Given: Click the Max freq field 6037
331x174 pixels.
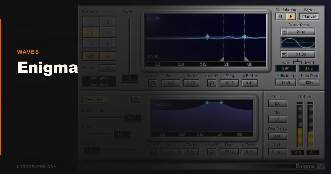Looking at the screenshot, I should pyautogui.click(x=309, y=82).
